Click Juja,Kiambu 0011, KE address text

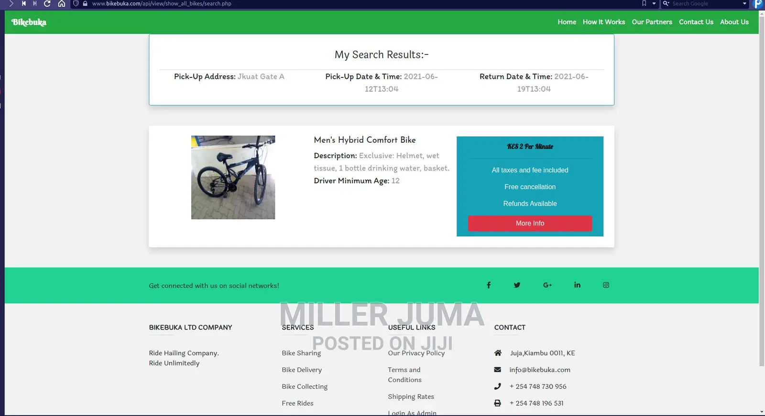click(x=542, y=353)
